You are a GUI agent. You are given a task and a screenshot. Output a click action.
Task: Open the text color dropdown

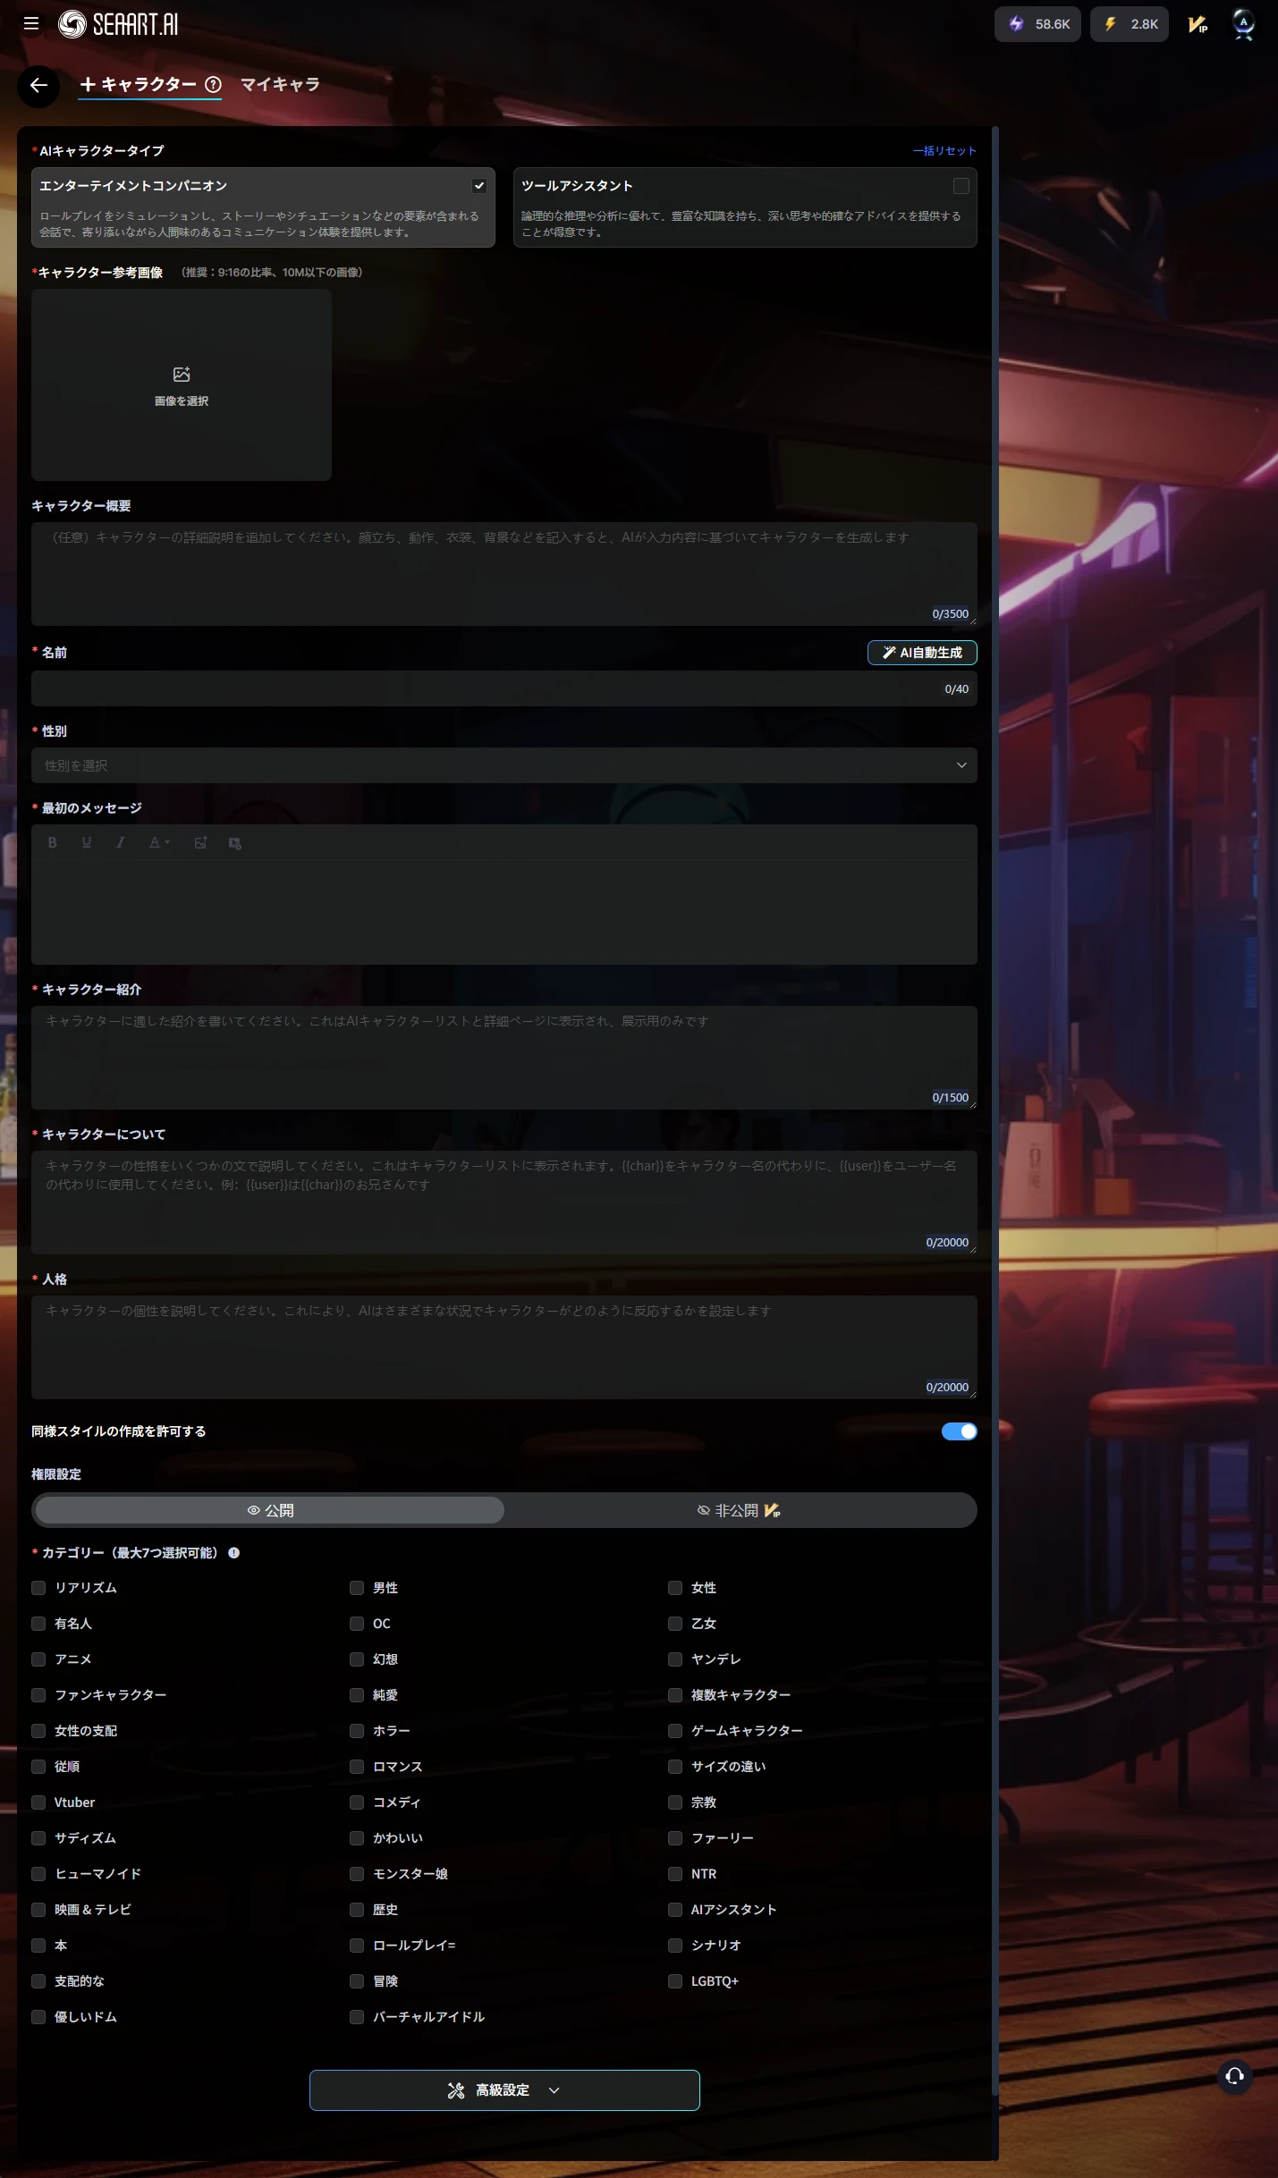(159, 842)
